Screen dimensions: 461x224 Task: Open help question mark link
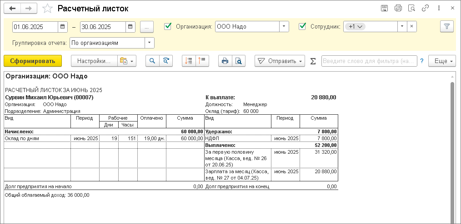point(422,61)
